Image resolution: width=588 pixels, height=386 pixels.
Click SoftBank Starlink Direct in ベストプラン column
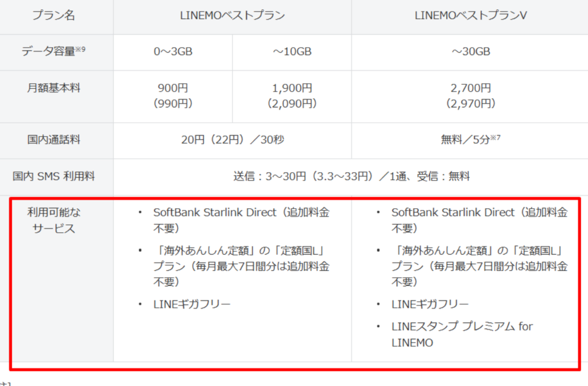coord(241,220)
